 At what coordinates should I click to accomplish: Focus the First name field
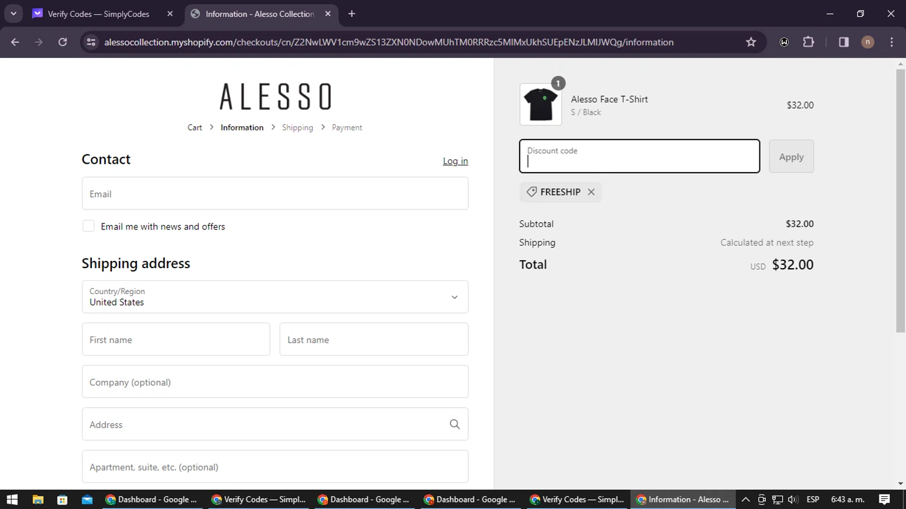[x=176, y=339]
